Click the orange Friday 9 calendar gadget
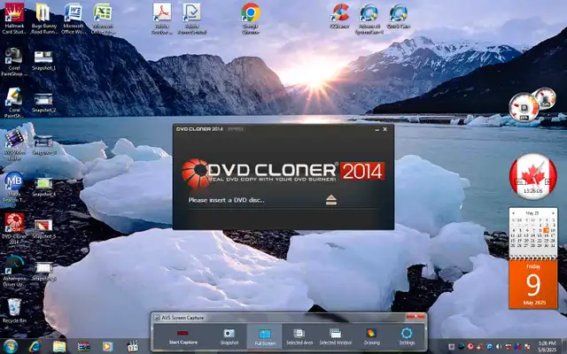 [533, 285]
